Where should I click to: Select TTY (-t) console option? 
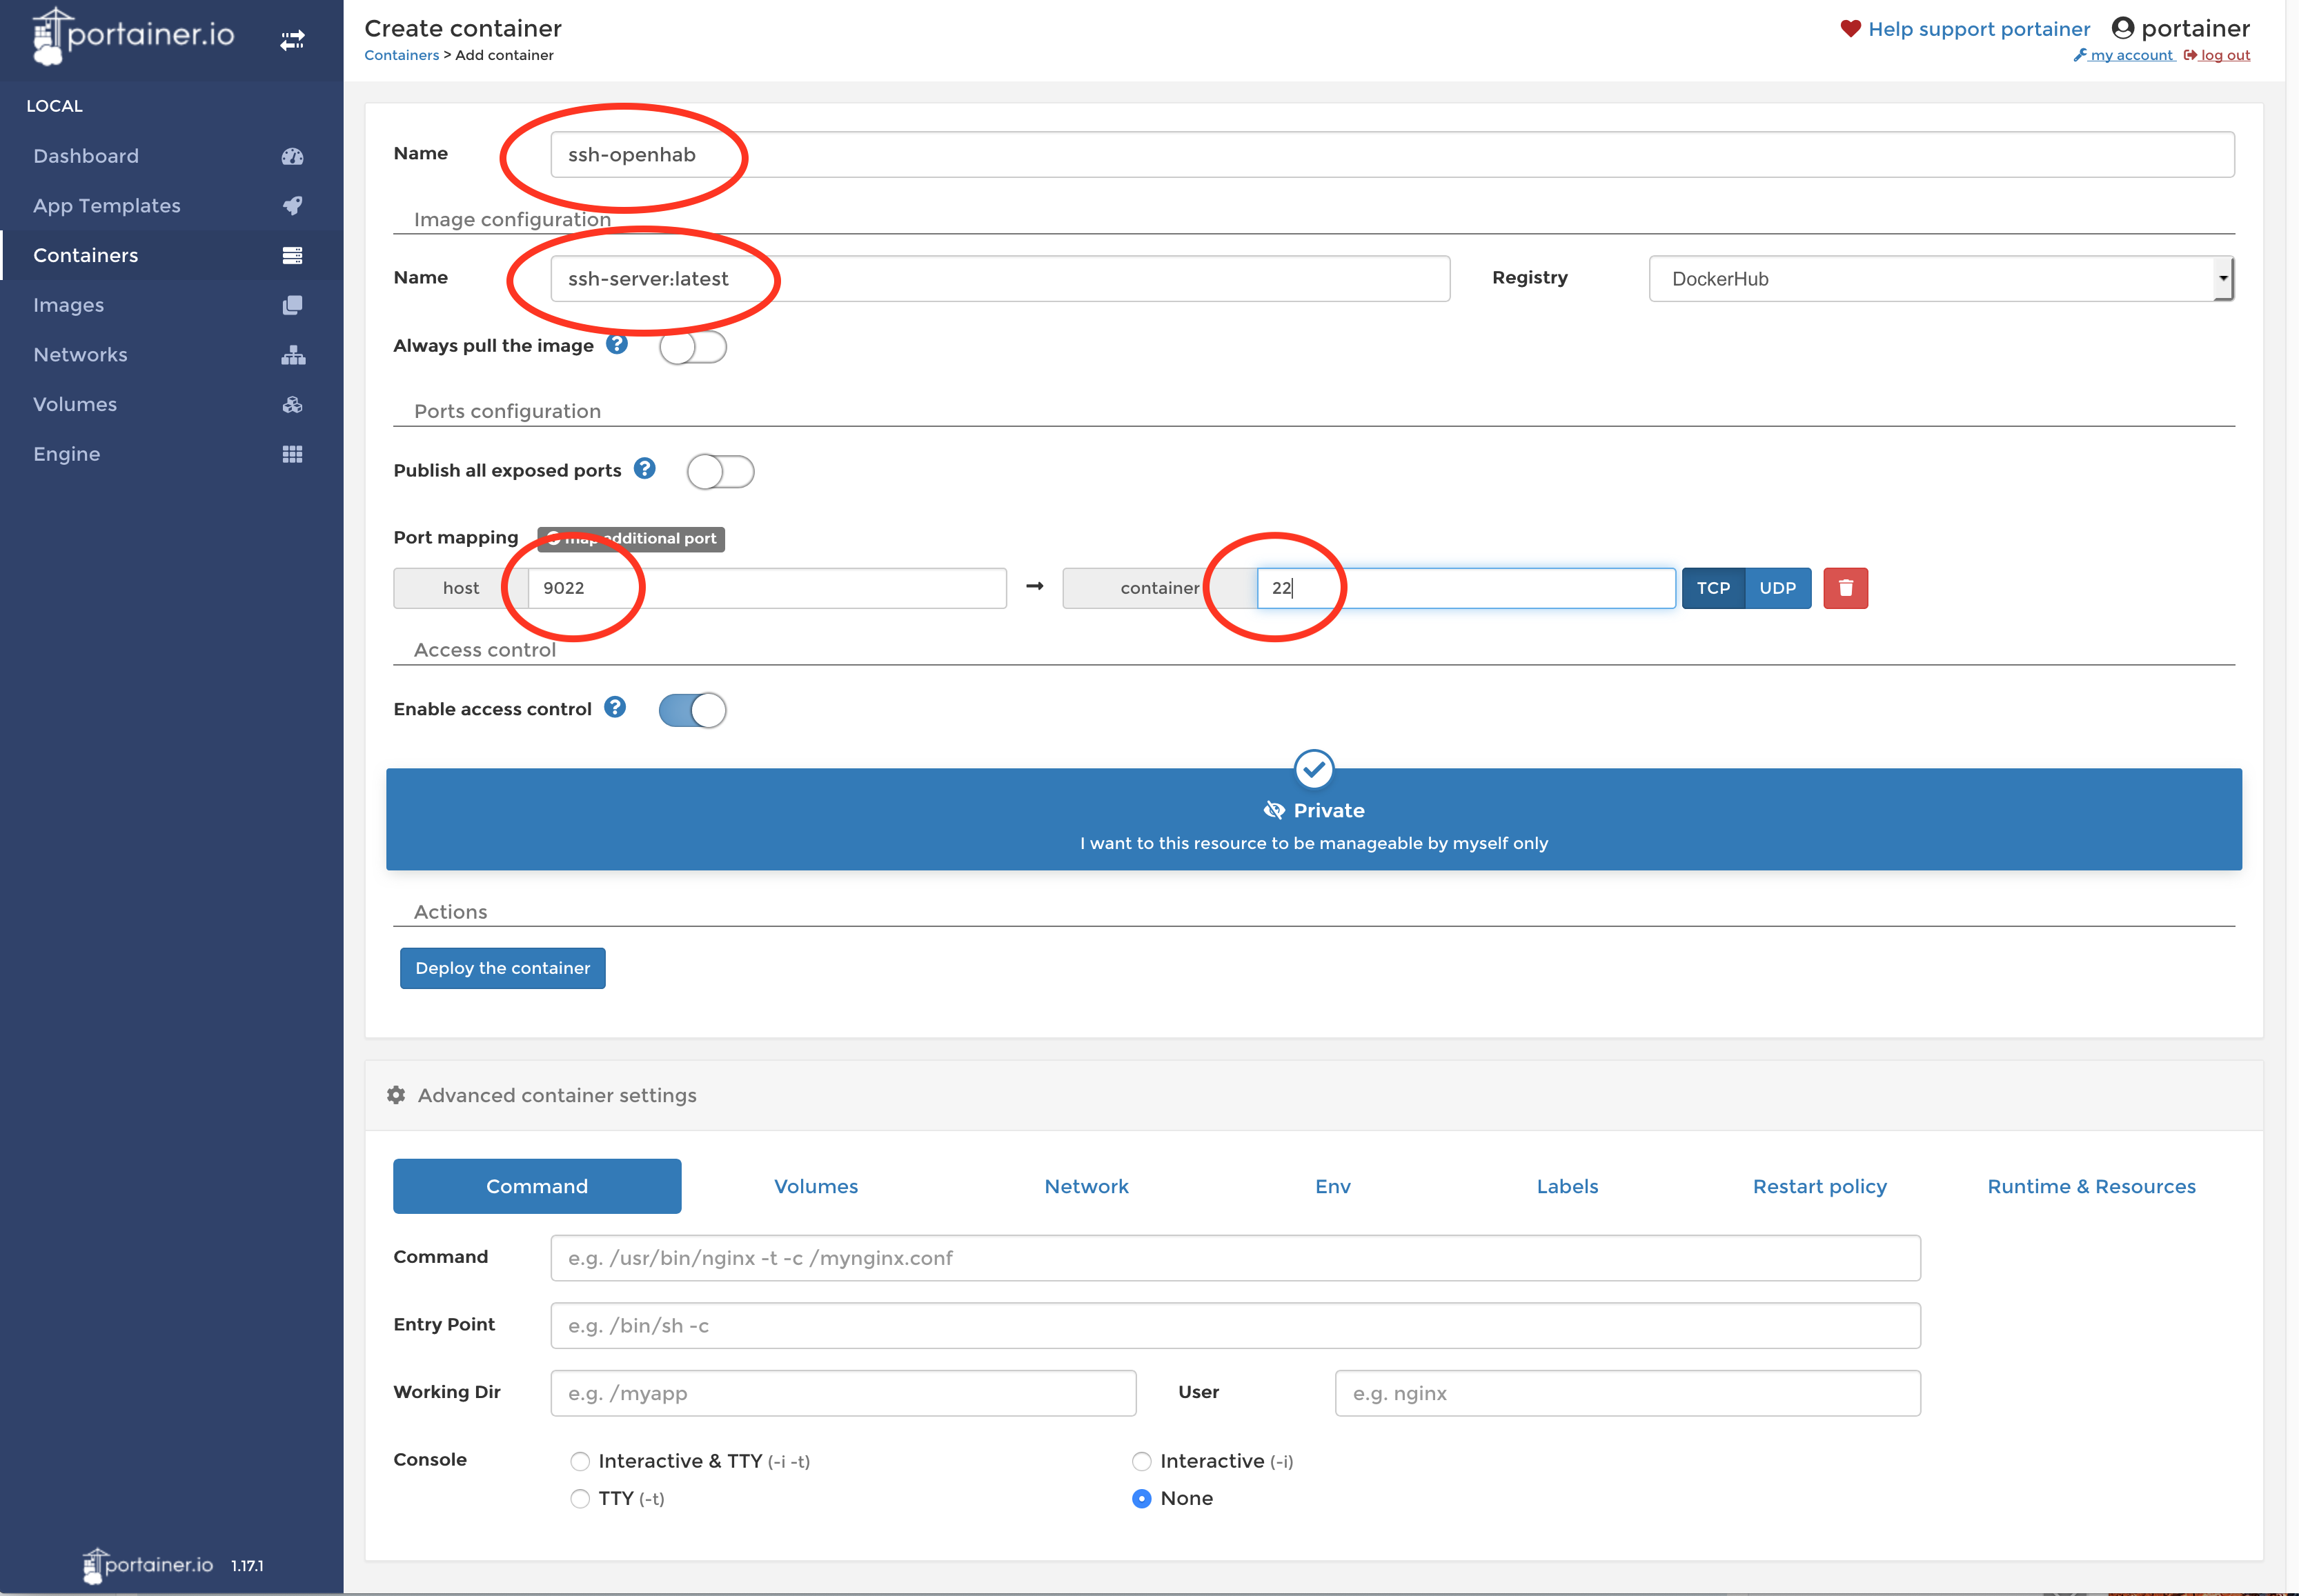(580, 1498)
